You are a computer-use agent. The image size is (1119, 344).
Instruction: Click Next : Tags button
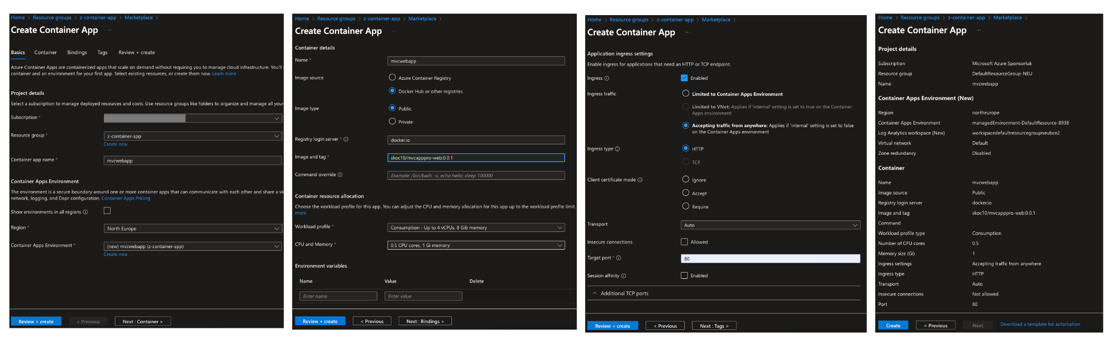click(715, 326)
